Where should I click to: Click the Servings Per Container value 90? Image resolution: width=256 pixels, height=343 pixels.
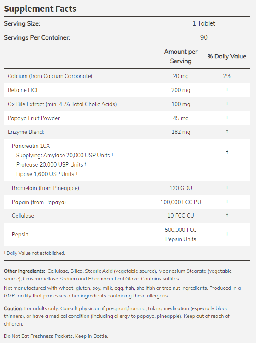204,37
